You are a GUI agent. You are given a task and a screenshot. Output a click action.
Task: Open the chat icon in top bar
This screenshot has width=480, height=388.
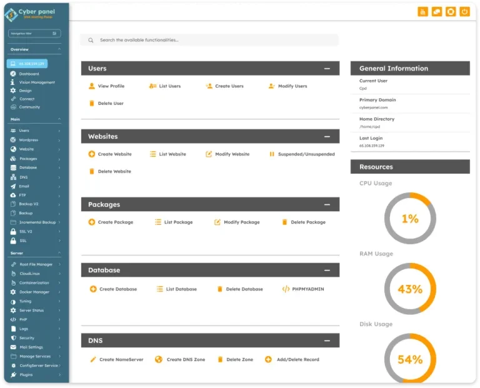coord(437,12)
